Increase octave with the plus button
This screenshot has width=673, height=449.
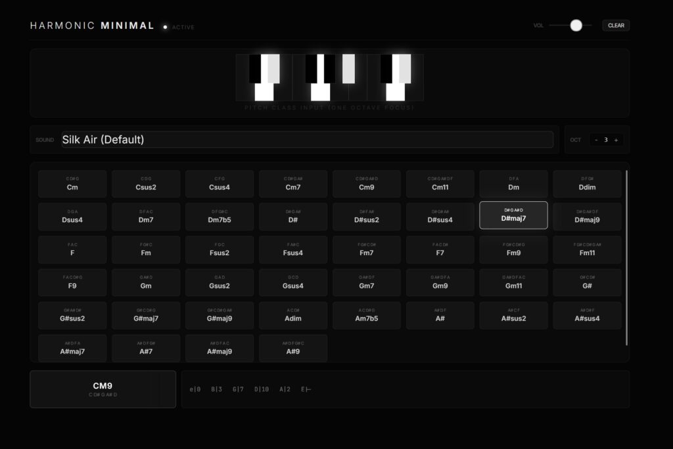point(616,140)
